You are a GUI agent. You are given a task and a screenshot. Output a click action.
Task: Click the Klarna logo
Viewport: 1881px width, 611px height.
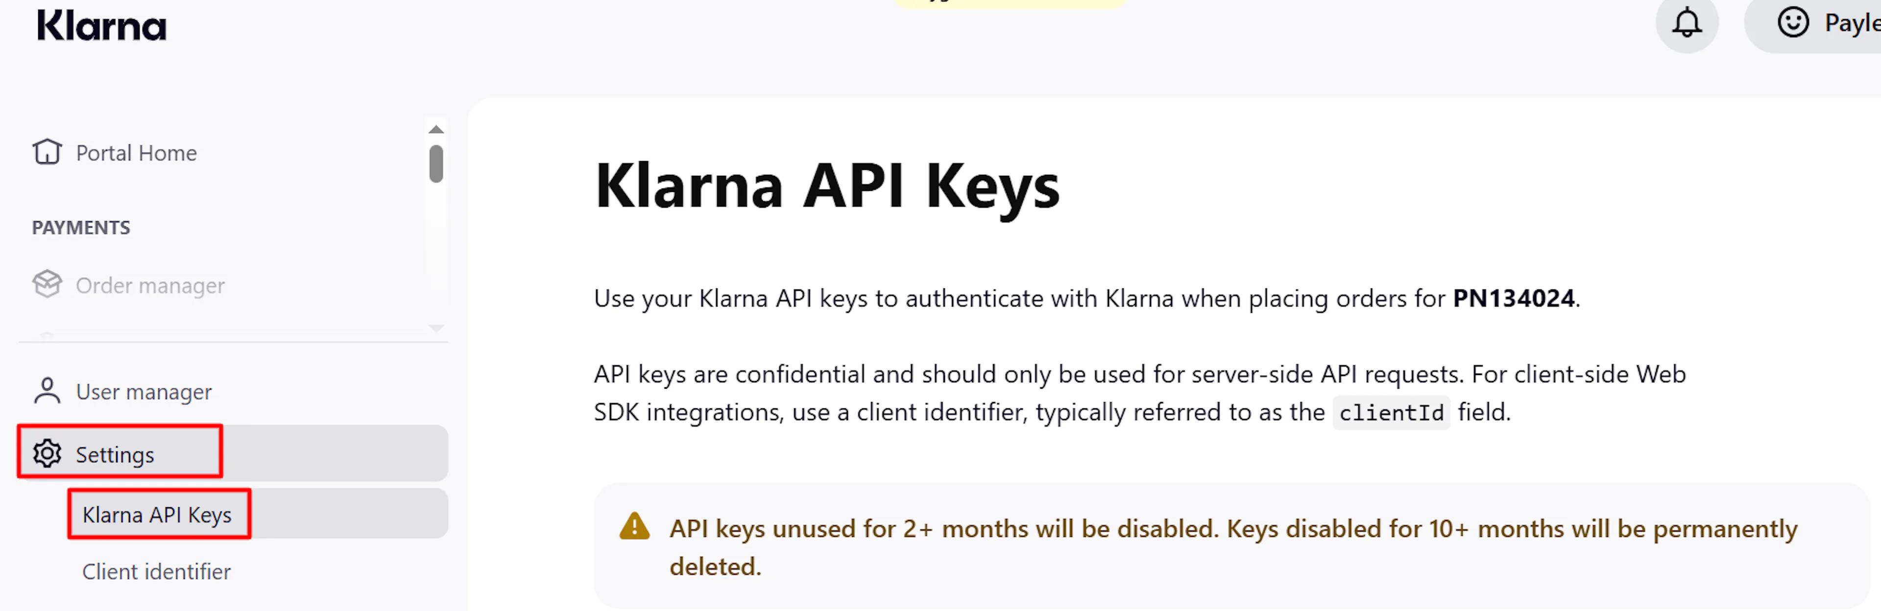[x=101, y=25]
